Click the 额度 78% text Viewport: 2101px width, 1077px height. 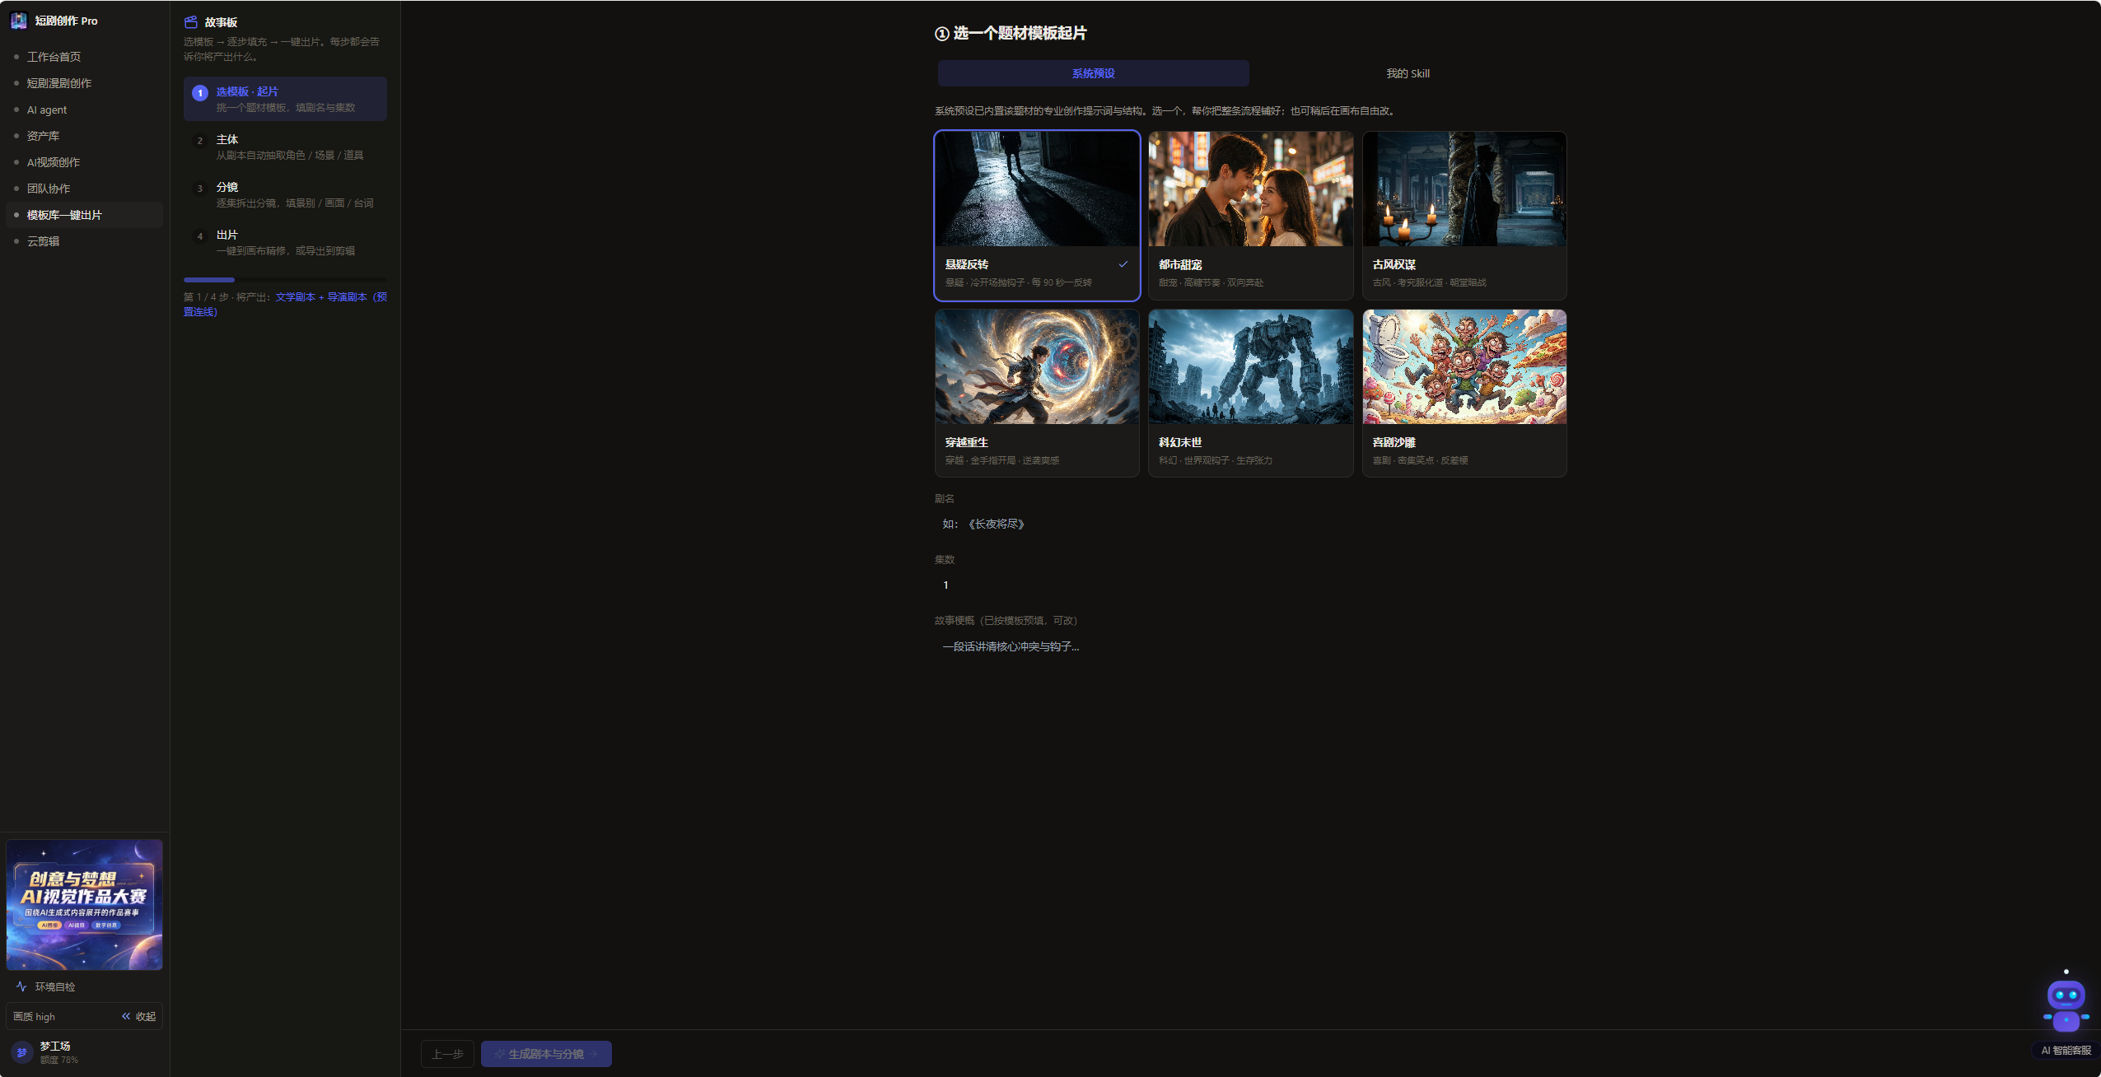pos(59,1060)
